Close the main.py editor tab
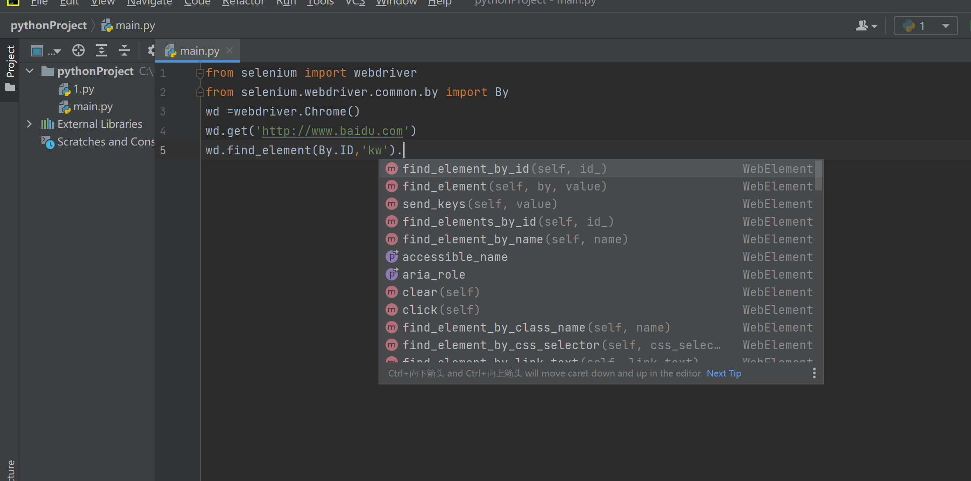Image resolution: width=971 pixels, height=481 pixels. 229,50
